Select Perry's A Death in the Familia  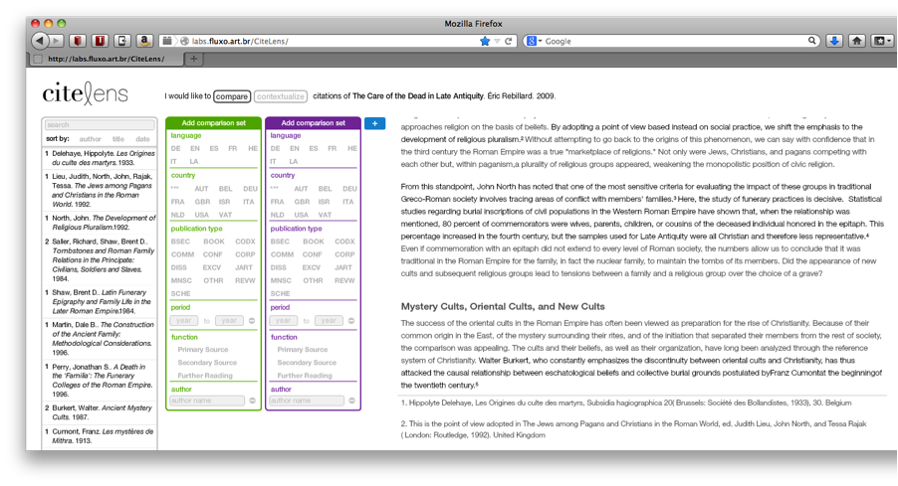[100, 381]
